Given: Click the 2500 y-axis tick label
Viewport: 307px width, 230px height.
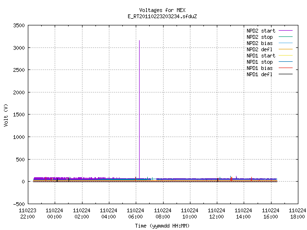Looking at the screenshot, I should [19, 70].
